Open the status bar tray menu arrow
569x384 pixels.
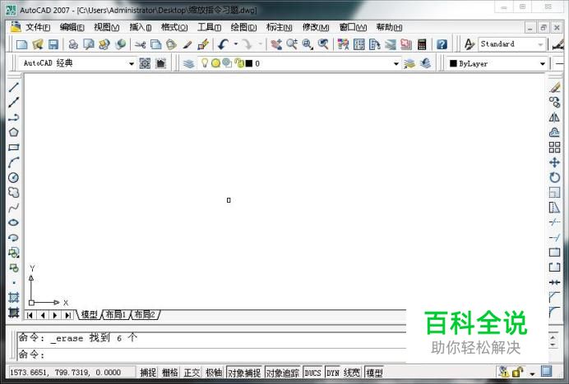[532, 373]
